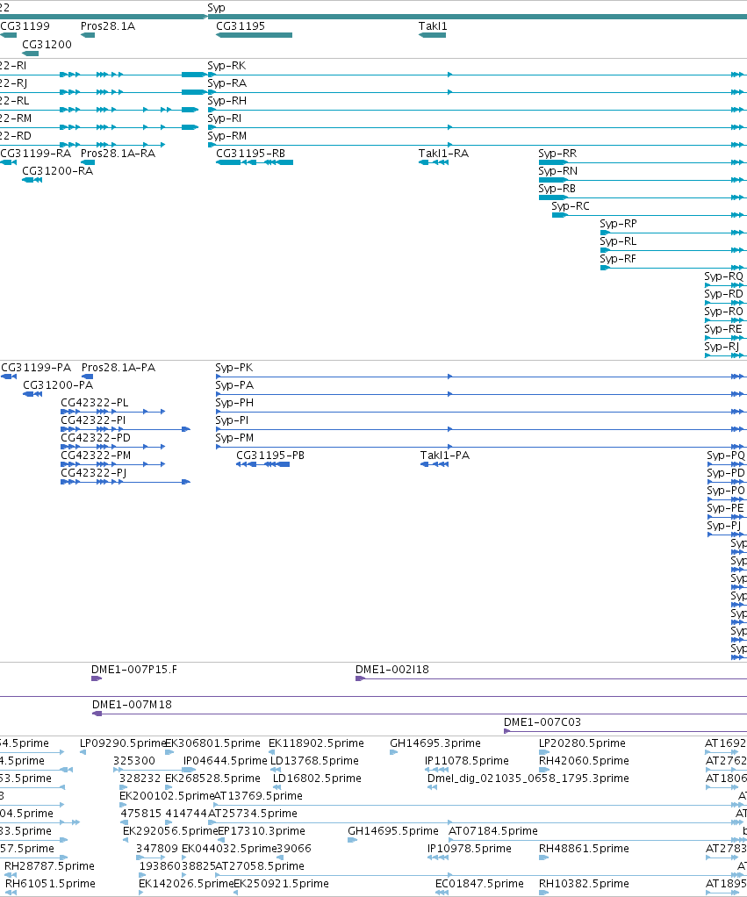Select polypeptide CG42322-PJ
This screenshot has width=747, height=897.
click(x=93, y=473)
